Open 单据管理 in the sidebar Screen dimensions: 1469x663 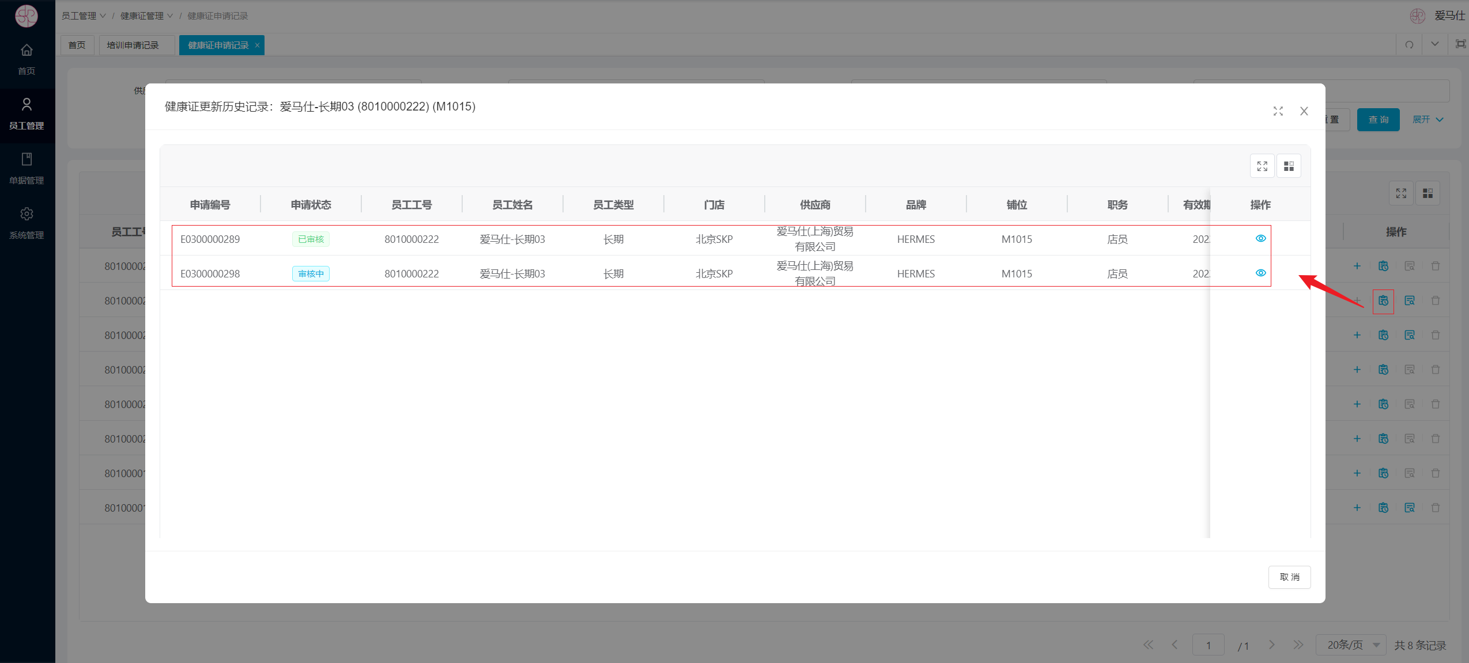[x=27, y=169]
